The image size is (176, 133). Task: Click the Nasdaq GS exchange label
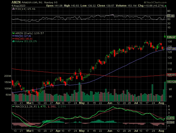pos(51,2)
